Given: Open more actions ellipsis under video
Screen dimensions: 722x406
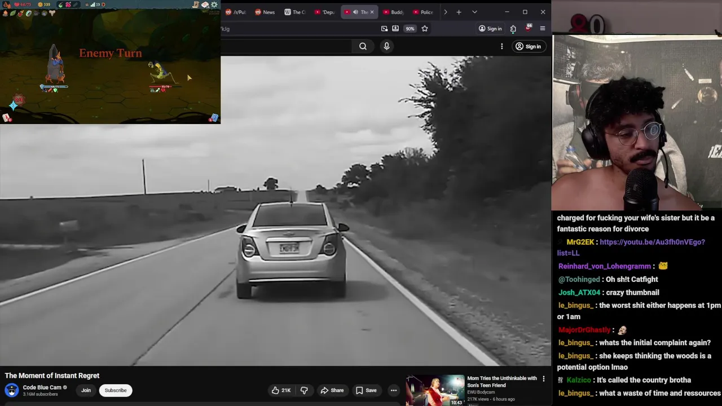Looking at the screenshot, I should pos(394,390).
